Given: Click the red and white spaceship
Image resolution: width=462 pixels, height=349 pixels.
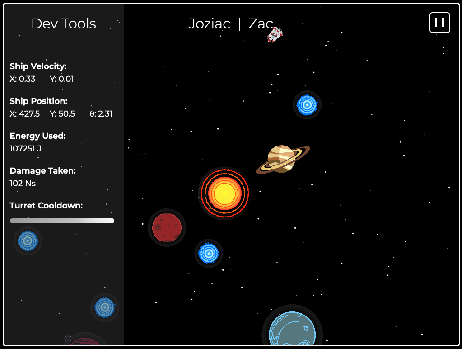Looking at the screenshot, I should coord(275,34).
